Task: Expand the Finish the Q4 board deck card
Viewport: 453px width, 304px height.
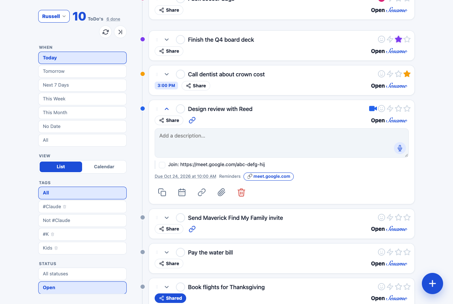Action: click(167, 40)
